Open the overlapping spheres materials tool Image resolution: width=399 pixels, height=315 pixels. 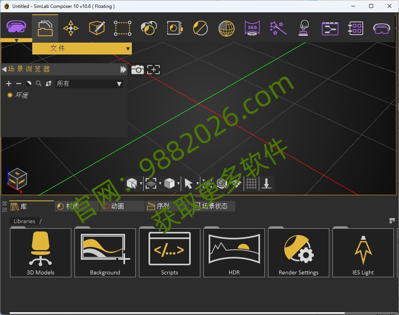(x=149, y=28)
